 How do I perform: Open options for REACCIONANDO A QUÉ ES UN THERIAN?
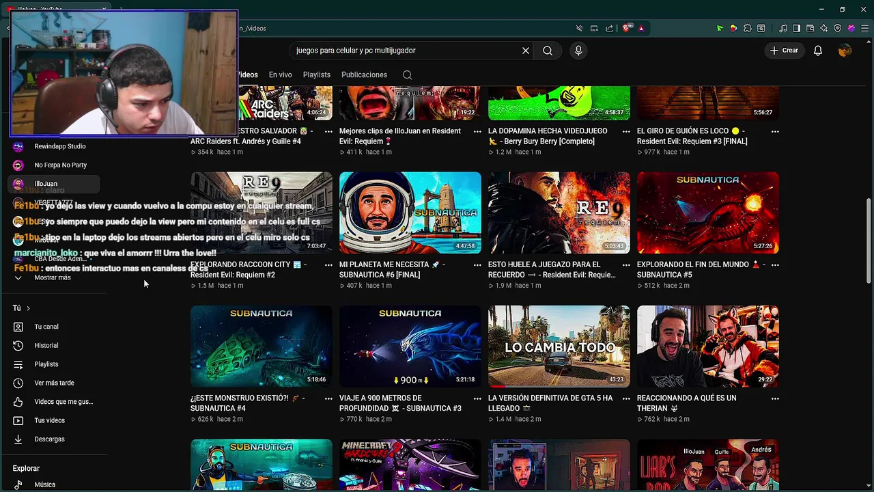coord(775,398)
